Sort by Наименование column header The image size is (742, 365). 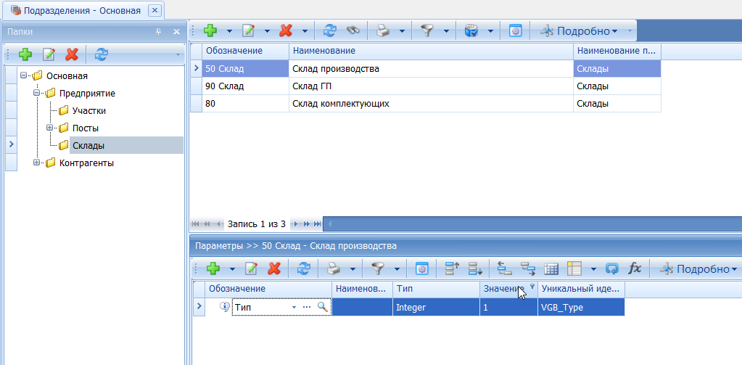(431, 52)
